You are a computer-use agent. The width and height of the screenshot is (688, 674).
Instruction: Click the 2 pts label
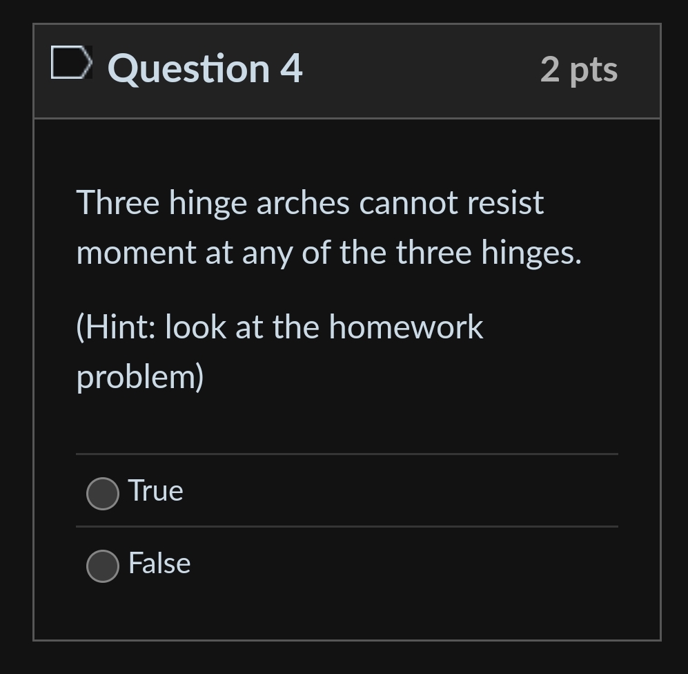click(579, 68)
